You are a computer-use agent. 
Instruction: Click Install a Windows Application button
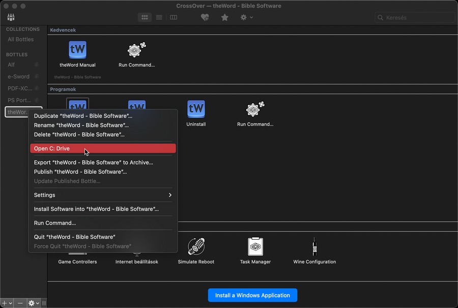(252, 295)
